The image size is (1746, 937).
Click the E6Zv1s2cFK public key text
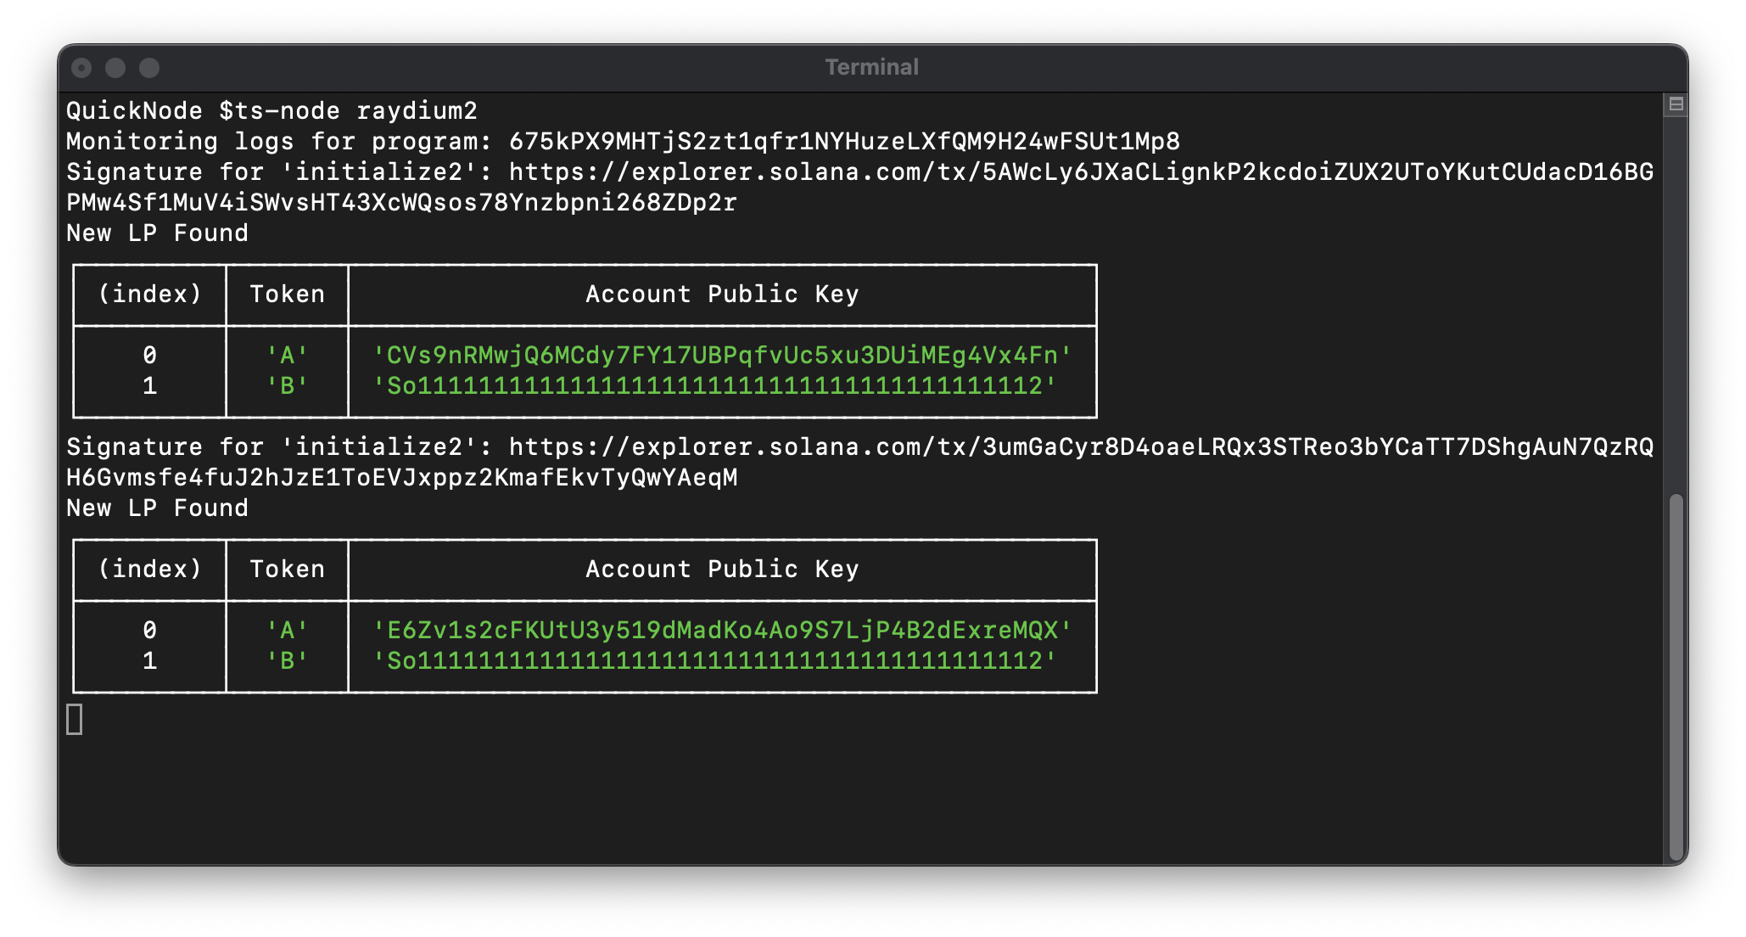[x=722, y=631]
